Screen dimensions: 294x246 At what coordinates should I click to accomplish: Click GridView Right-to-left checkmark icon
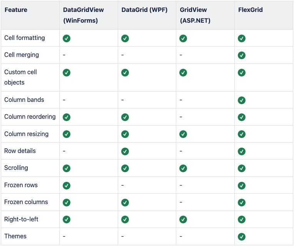click(183, 219)
